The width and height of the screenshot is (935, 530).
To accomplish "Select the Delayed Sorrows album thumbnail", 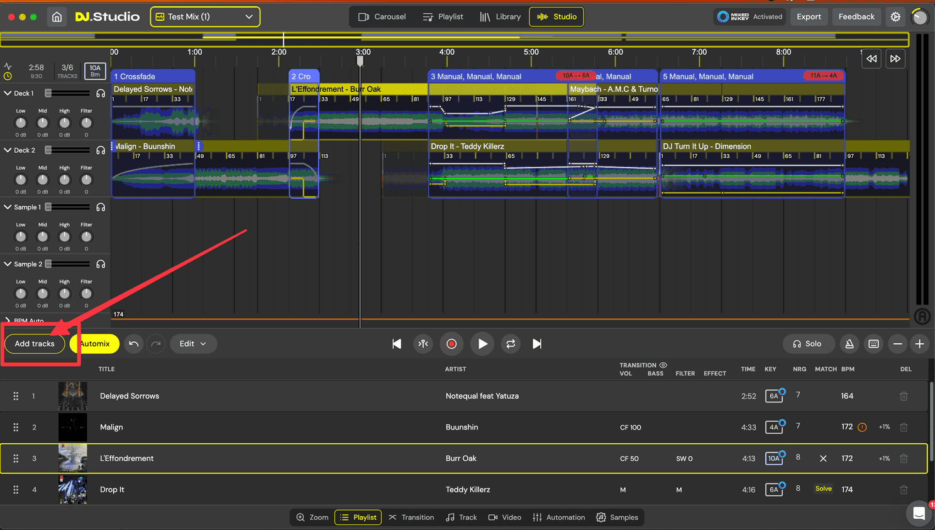I will [x=73, y=396].
